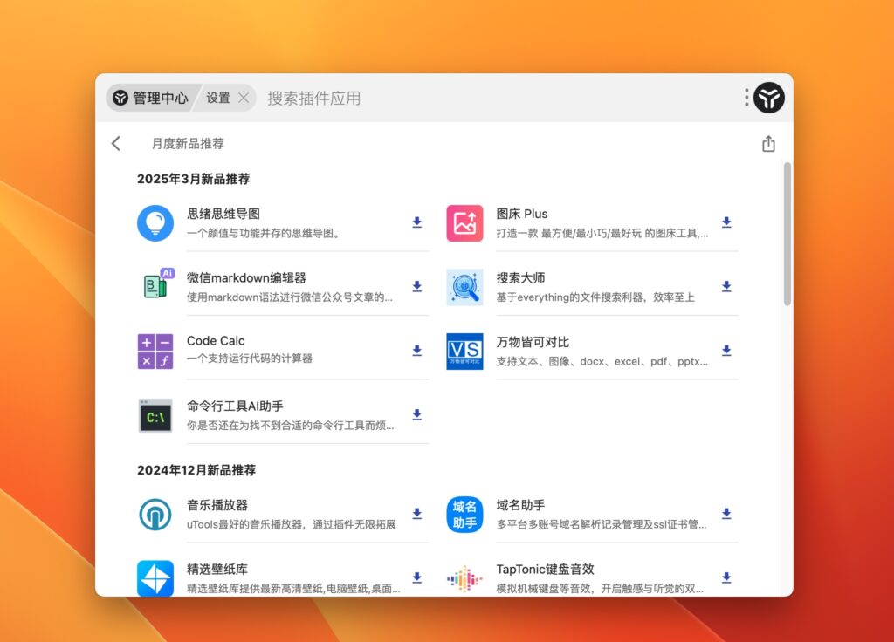Image resolution: width=894 pixels, height=642 pixels.
Task: Download the 思绪思维导图 plugin
Action: 416,222
